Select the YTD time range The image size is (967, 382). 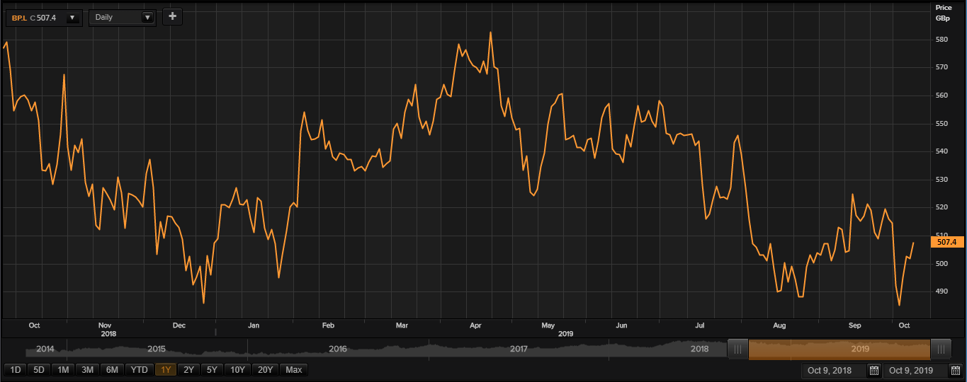(140, 369)
